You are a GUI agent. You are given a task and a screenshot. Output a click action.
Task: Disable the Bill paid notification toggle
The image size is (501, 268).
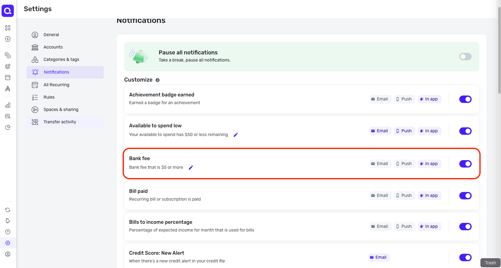click(x=465, y=196)
